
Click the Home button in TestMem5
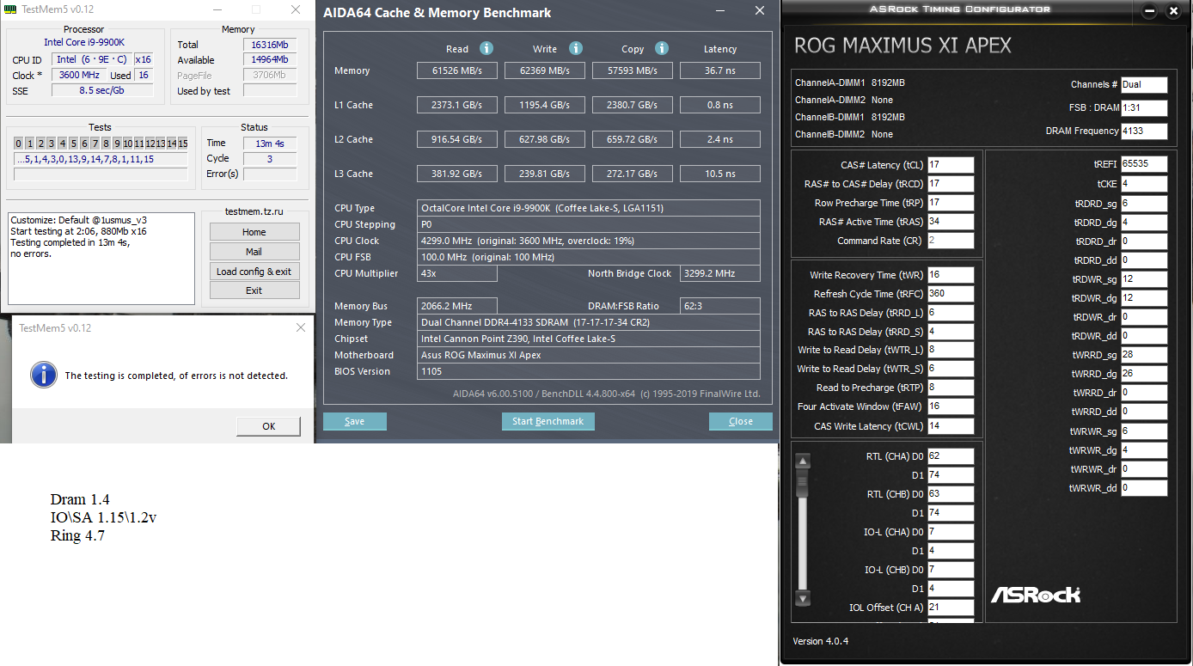(254, 232)
